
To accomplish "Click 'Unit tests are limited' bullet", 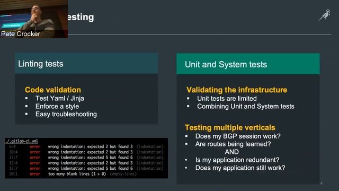I will (227, 99).
